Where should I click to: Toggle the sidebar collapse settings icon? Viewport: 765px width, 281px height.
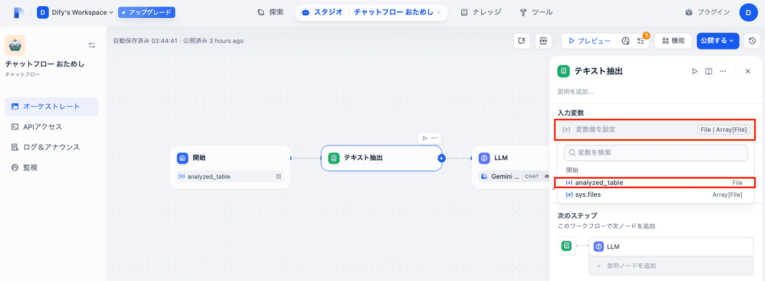[x=92, y=45]
